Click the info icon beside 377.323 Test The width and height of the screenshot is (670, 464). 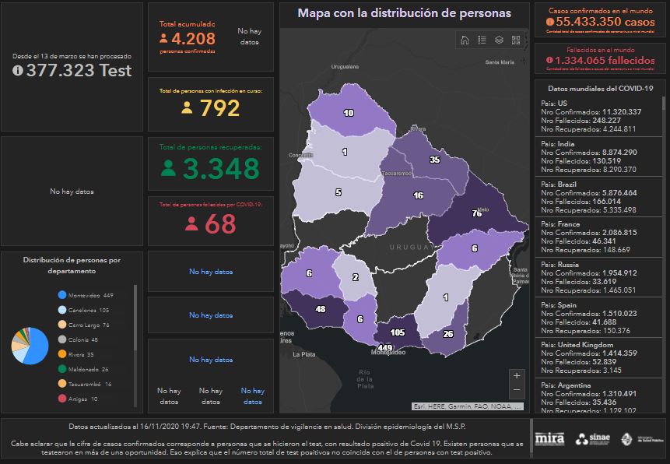click(x=18, y=70)
